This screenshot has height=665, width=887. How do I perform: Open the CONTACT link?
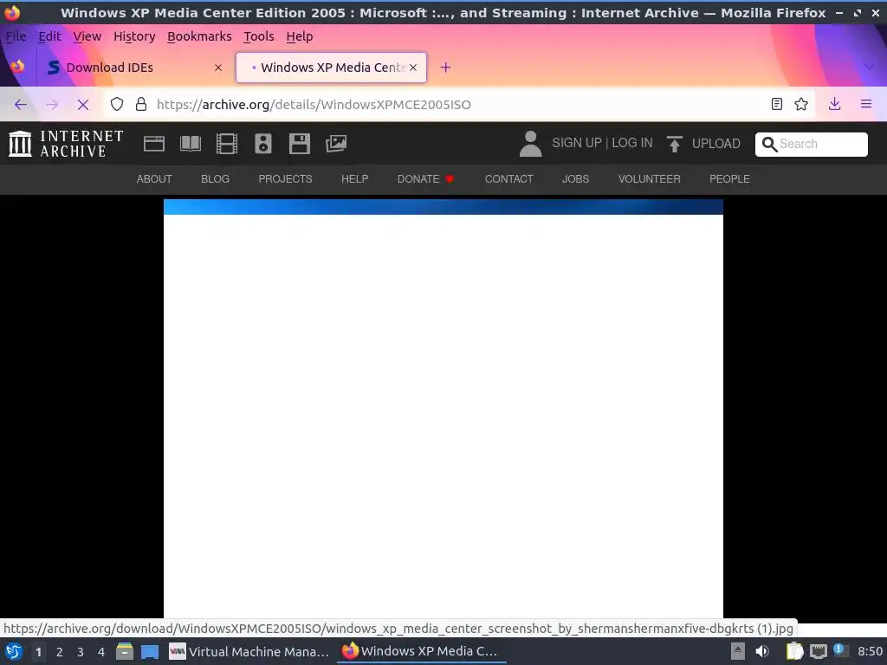click(x=508, y=179)
